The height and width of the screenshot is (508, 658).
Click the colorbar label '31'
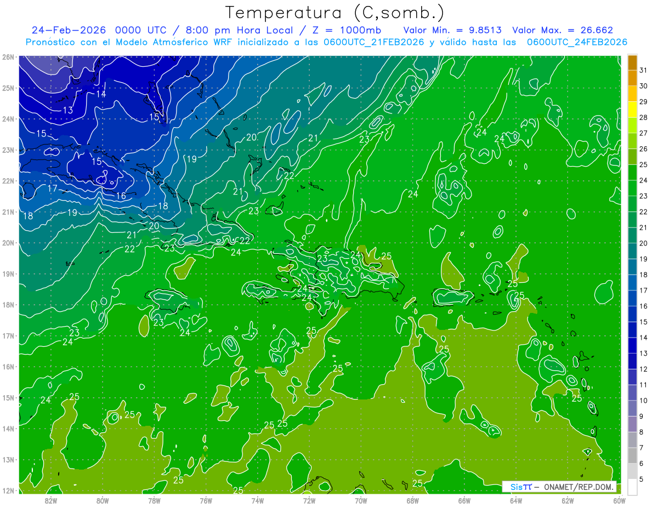click(x=643, y=70)
